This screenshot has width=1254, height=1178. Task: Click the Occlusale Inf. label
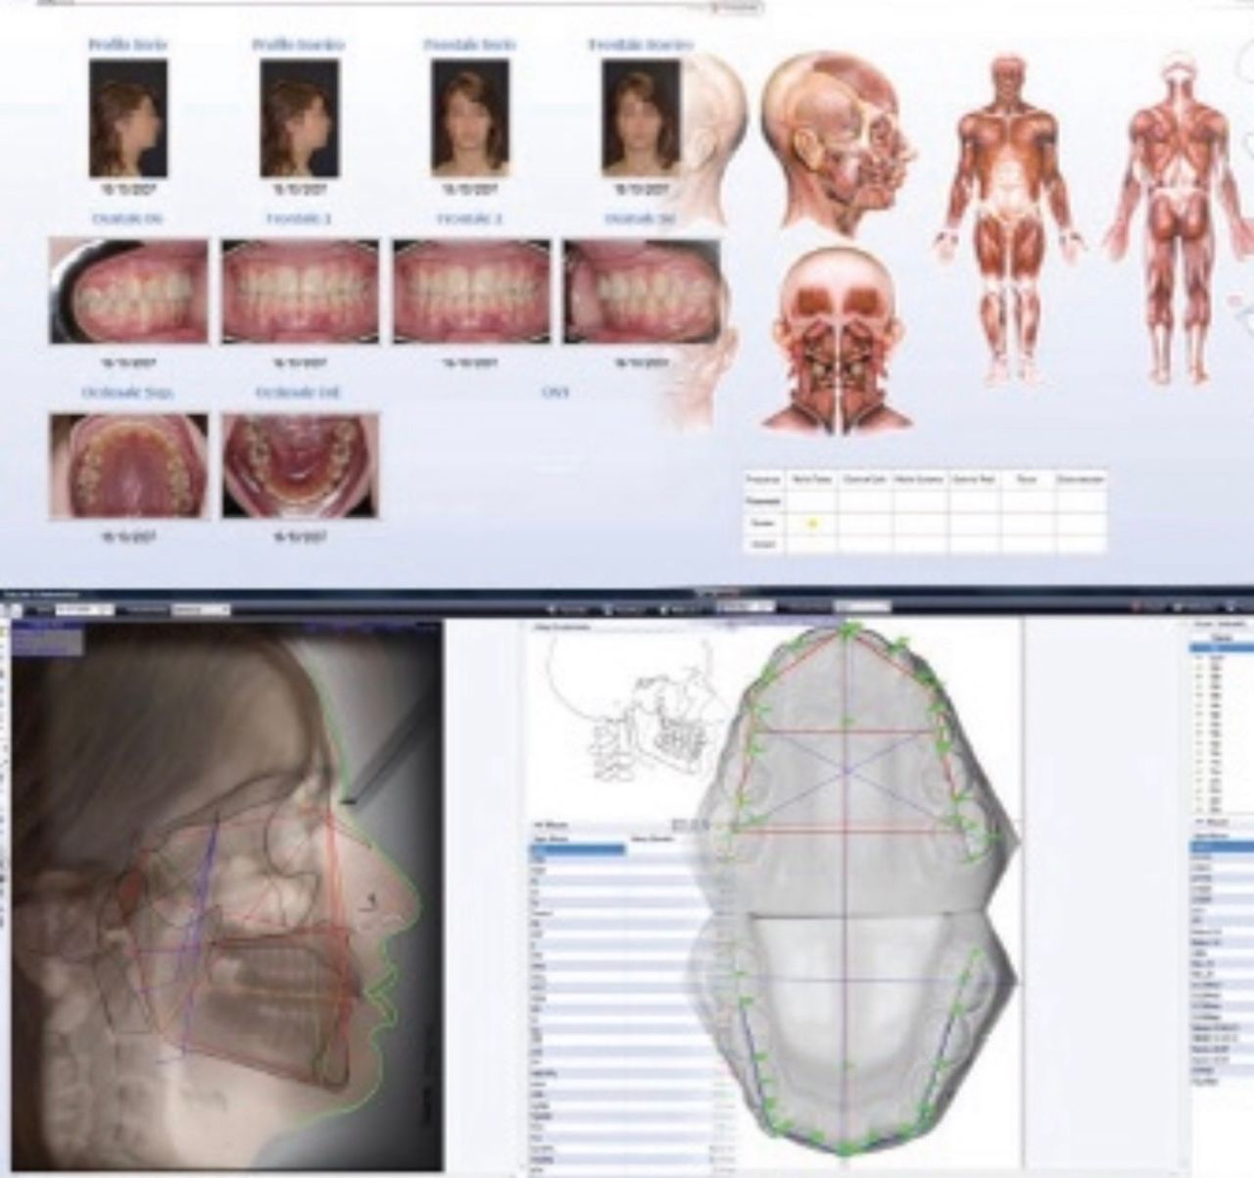click(298, 393)
